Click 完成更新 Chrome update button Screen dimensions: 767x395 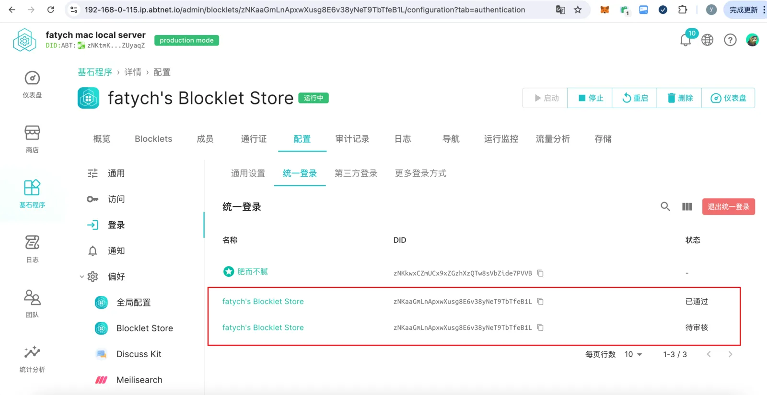[x=744, y=10]
